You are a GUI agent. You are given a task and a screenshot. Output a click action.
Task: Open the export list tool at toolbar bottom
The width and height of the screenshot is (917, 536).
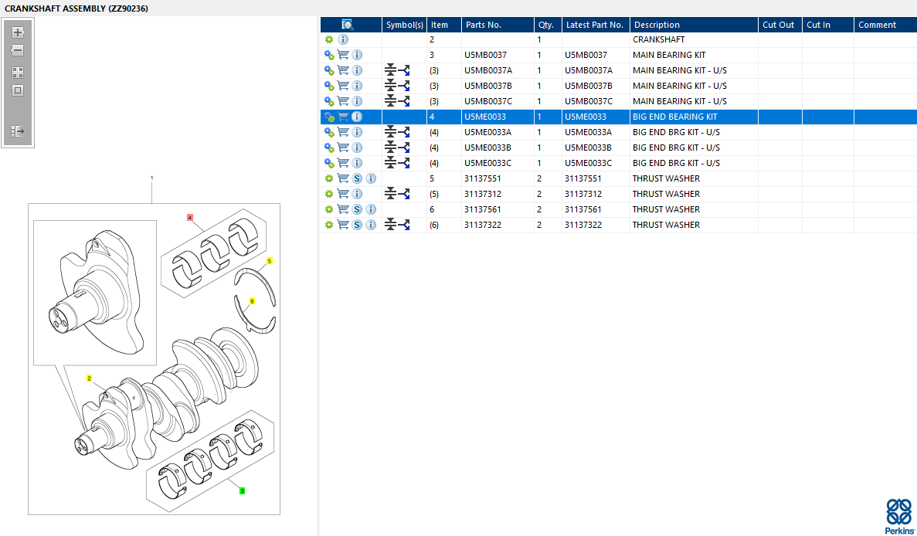click(18, 131)
